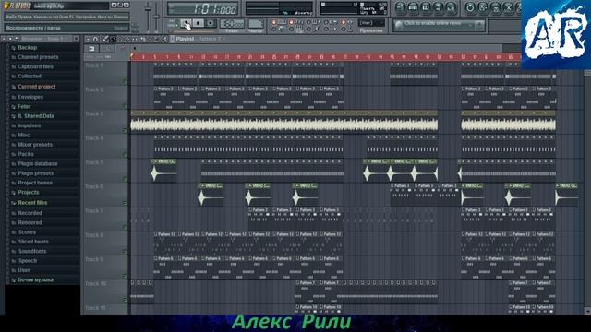Click the tempo display above Темп

[x=232, y=23]
